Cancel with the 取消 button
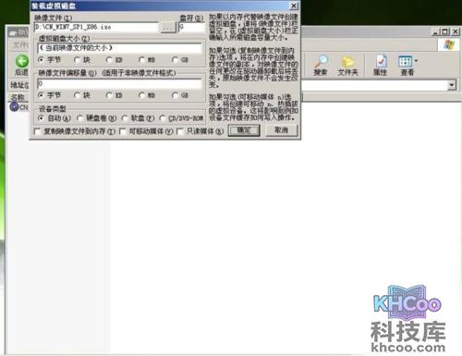The height and width of the screenshot is (356, 462). pyautogui.click(x=282, y=130)
